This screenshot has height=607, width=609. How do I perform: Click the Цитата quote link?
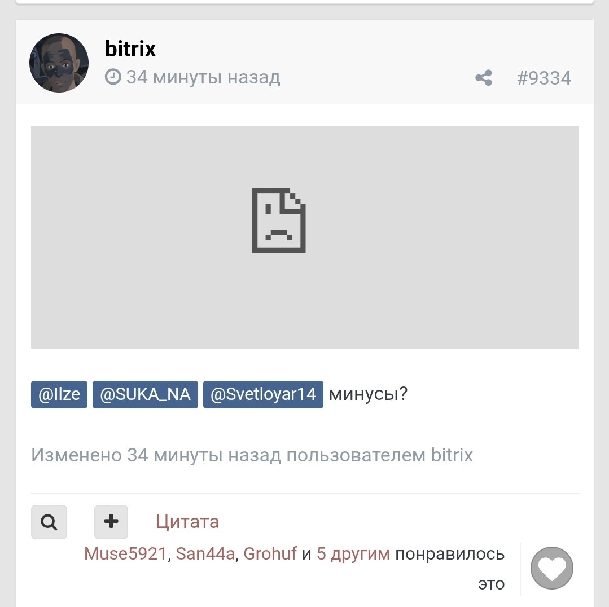(x=187, y=522)
